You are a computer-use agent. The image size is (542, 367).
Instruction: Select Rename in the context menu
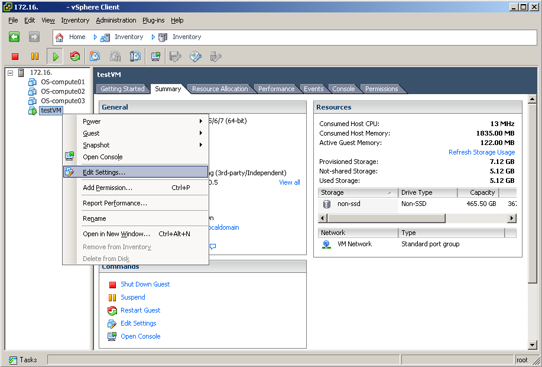point(136,218)
